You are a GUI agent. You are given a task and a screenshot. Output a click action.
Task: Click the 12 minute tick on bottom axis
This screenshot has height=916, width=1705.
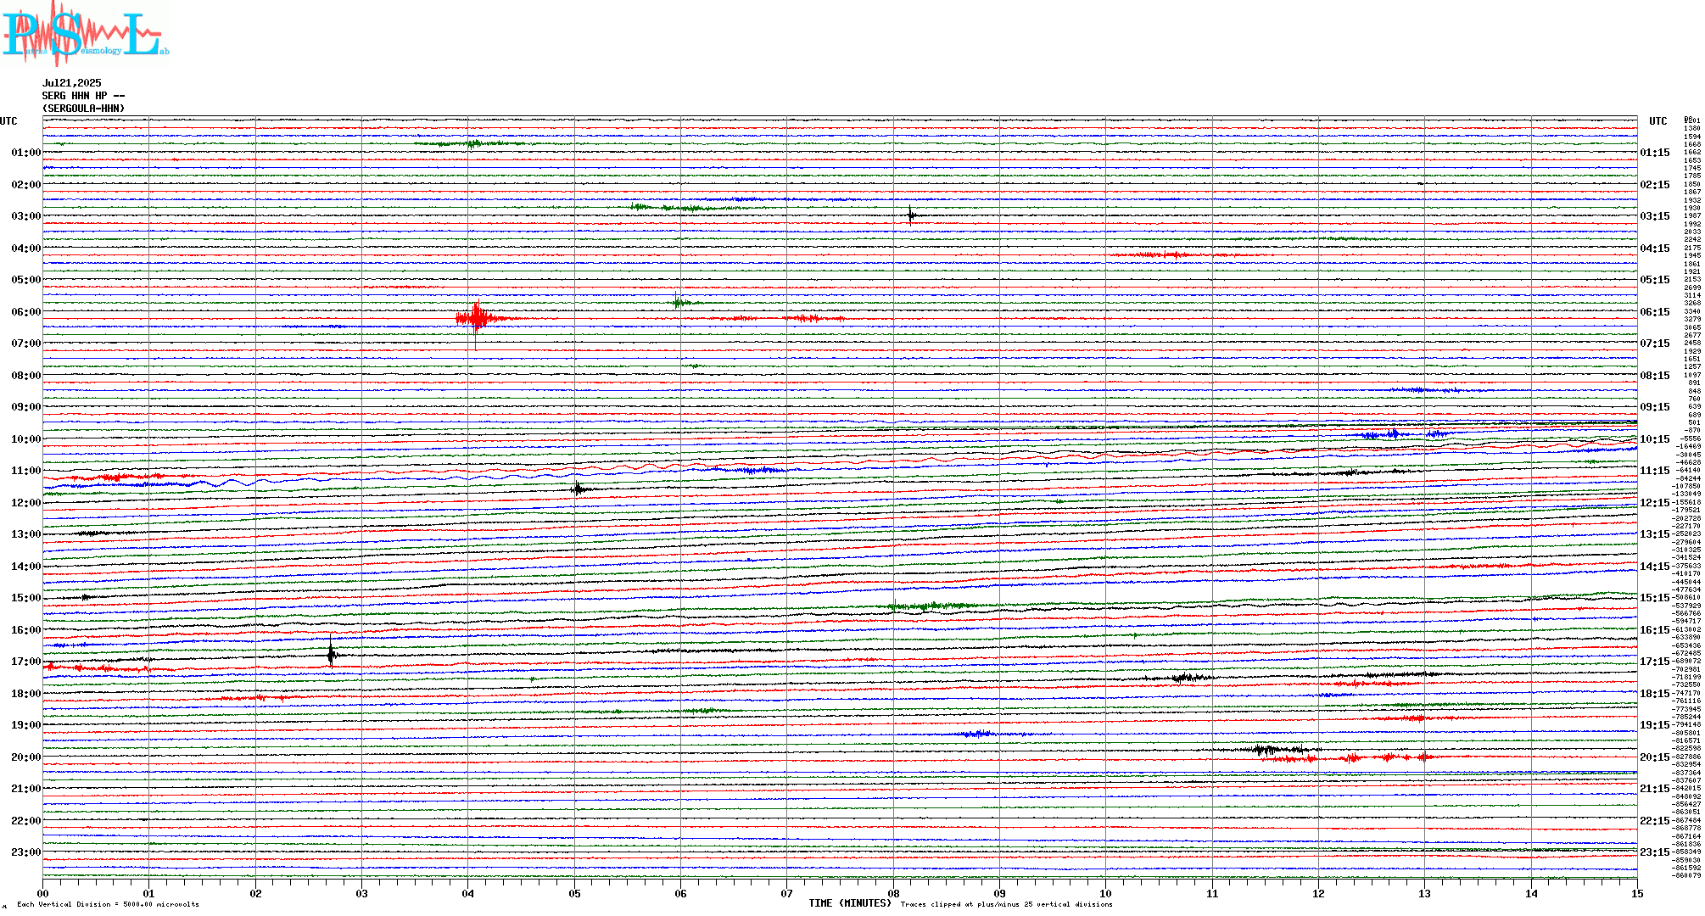pyautogui.click(x=1318, y=893)
